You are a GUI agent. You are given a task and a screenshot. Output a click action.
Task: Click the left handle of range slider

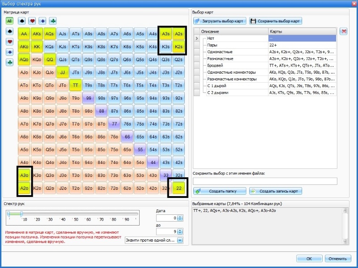(9, 214)
